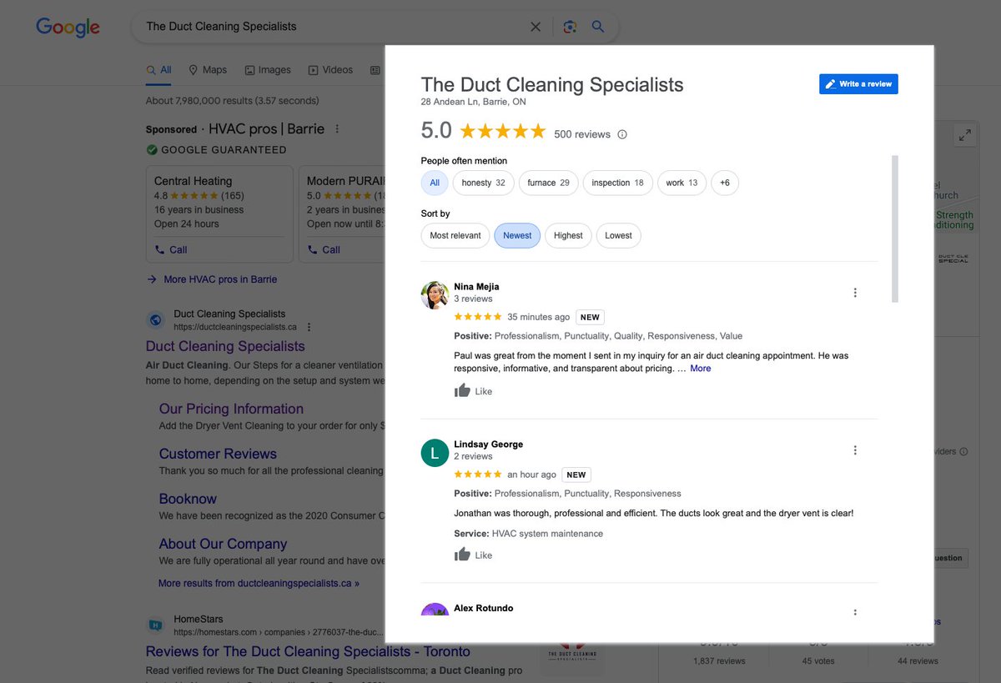Open the Google logo home link

point(68,27)
